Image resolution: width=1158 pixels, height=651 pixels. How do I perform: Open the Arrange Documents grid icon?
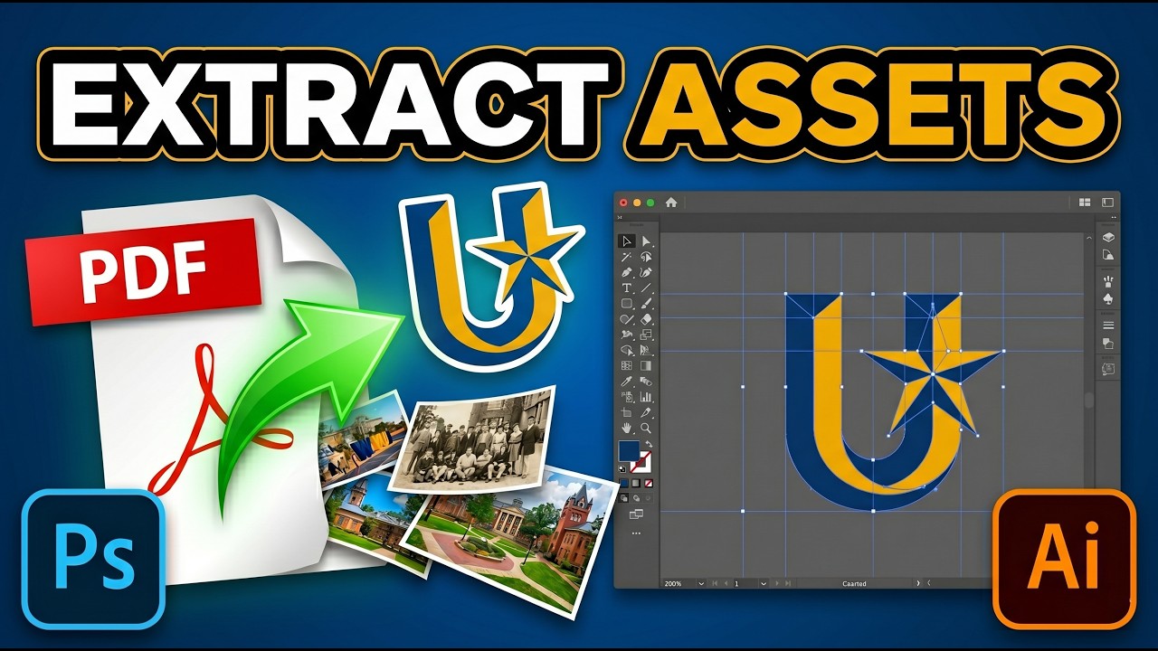click(x=1085, y=203)
